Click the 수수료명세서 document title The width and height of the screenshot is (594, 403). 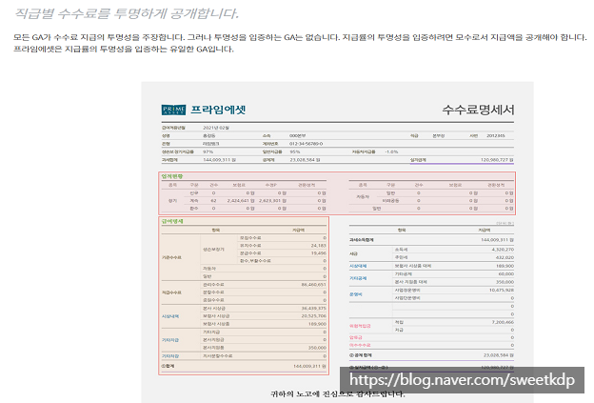pos(478,110)
